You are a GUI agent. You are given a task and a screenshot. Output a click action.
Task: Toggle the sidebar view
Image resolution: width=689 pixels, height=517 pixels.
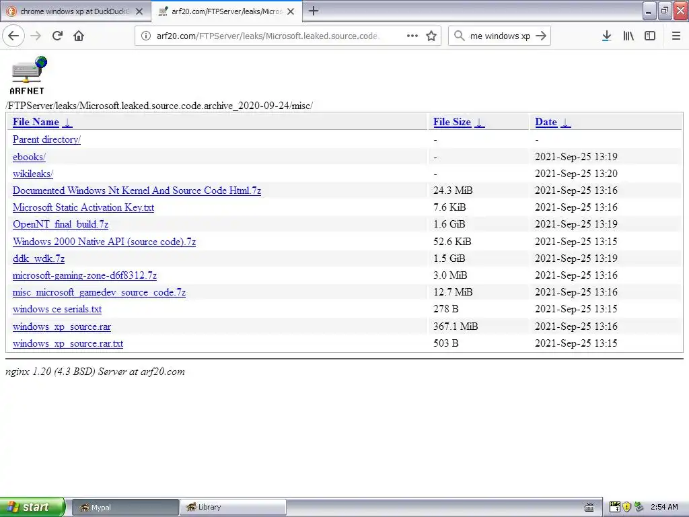(x=650, y=36)
